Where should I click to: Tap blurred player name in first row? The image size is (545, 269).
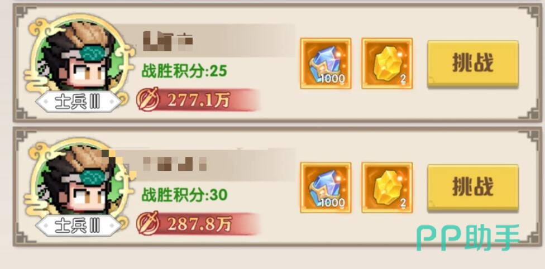(x=168, y=41)
